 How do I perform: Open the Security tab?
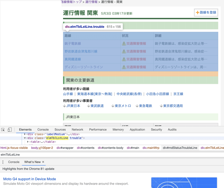click(x=157, y=130)
